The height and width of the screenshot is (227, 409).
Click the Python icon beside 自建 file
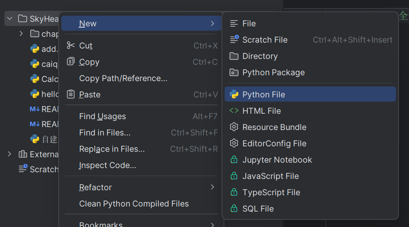point(34,139)
